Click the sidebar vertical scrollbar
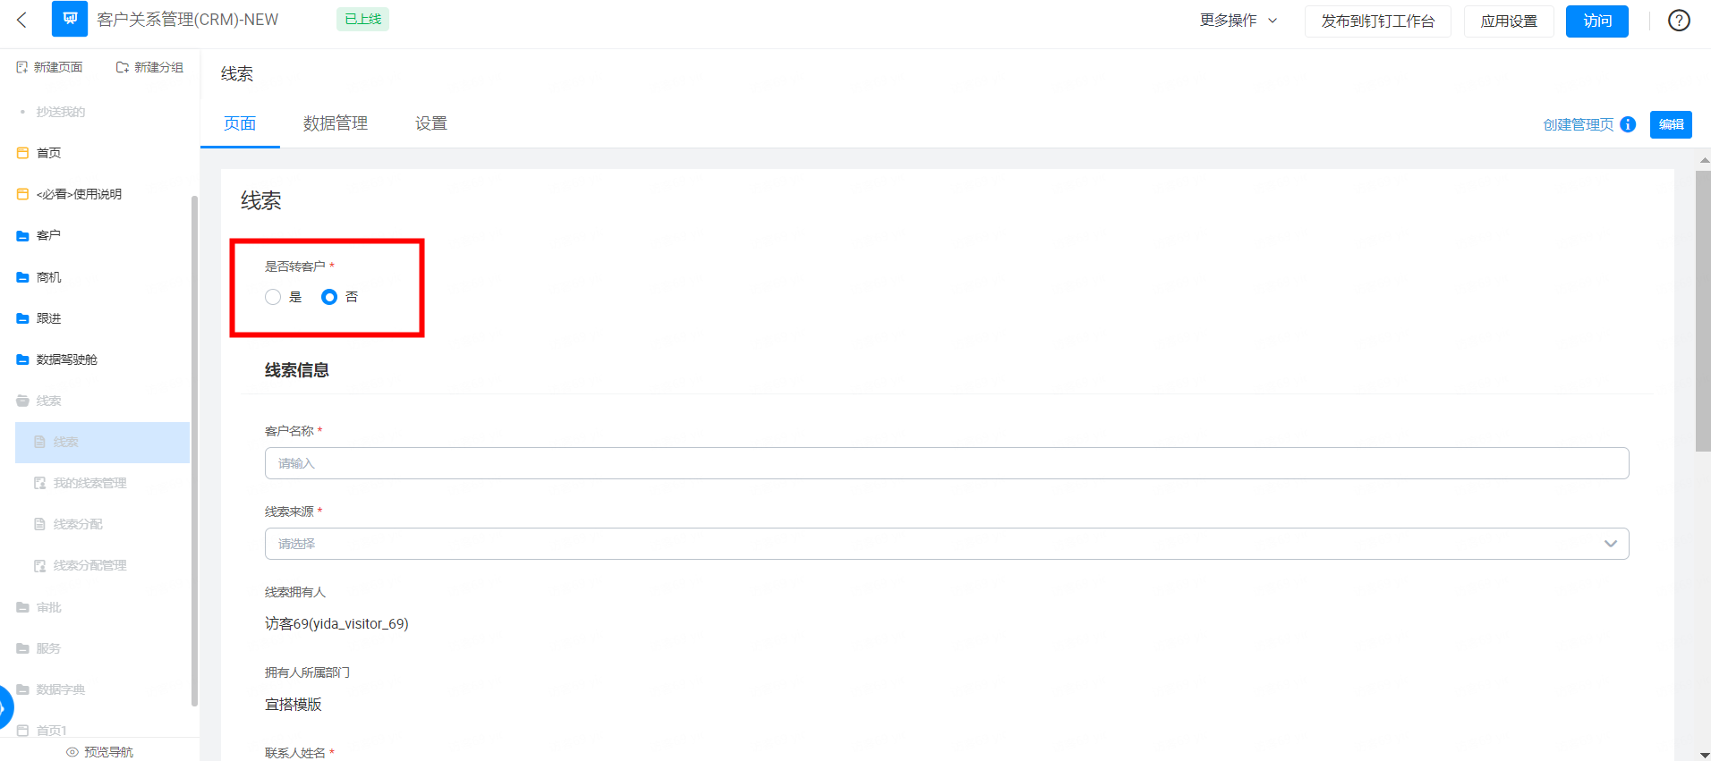This screenshot has height=761, width=1711. pos(194,451)
